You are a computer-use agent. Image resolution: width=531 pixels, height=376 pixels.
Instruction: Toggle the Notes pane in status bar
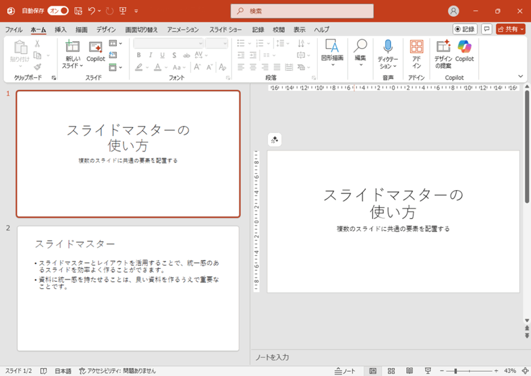coord(346,371)
